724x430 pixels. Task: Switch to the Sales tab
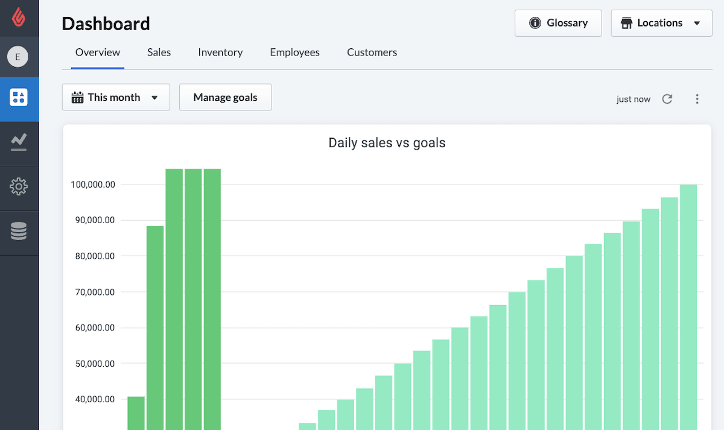click(159, 52)
